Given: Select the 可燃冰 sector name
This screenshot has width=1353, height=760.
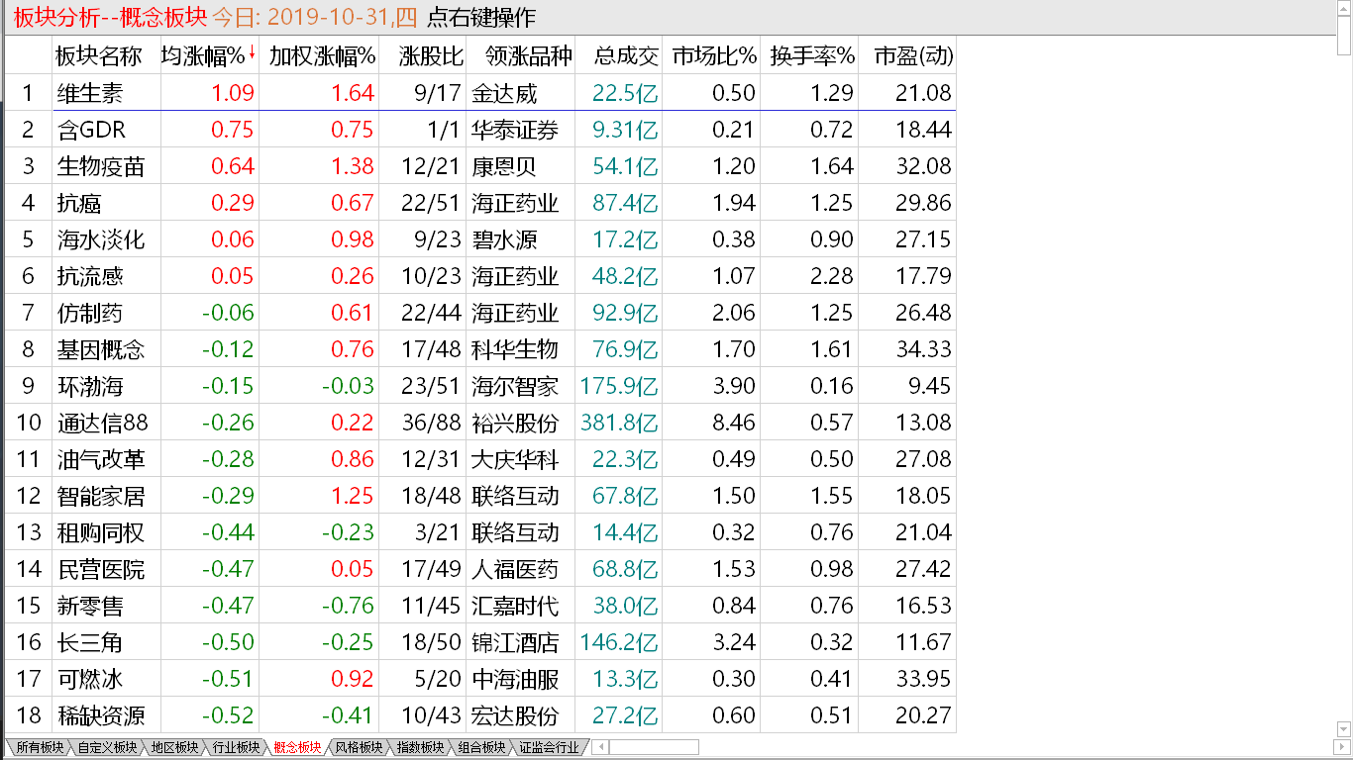Looking at the screenshot, I should tap(90, 679).
